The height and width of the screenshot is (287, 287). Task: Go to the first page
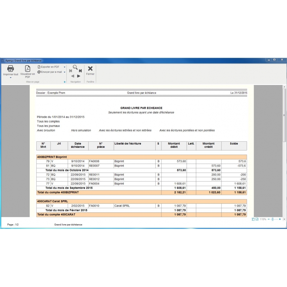[71, 71]
